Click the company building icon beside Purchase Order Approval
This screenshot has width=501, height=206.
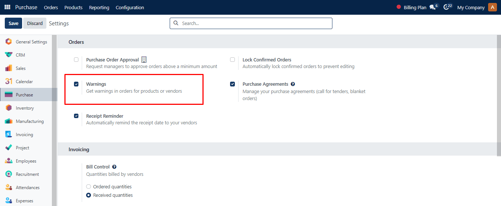[x=144, y=60]
